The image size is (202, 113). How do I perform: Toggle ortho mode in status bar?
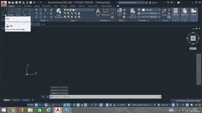tap(49, 105)
